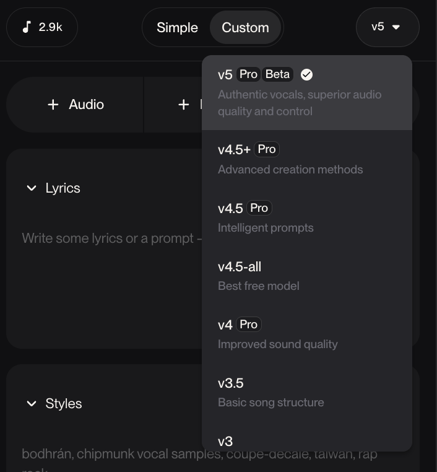The width and height of the screenshot is (437, 472).
Task: Collapse the Styles section
Action: (x=32, y=404)
